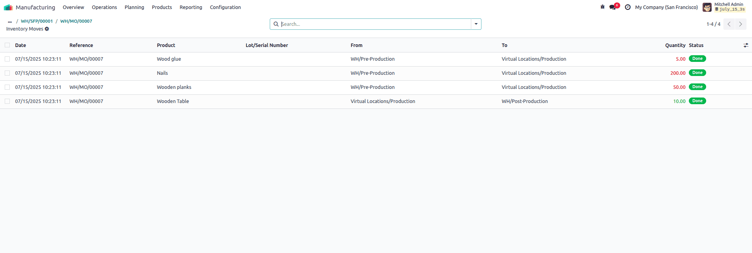This screenshot has height=253, width=752.
Task: Click Virtual Locations/Production source in Wooden Table row
Action: [x=383, y=101]
